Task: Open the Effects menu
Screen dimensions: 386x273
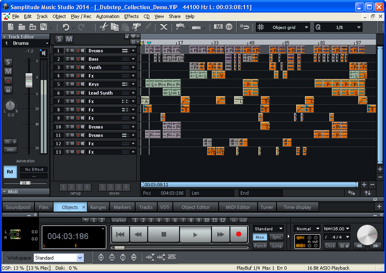Action: pyautogui.click(x=131, y=16)
